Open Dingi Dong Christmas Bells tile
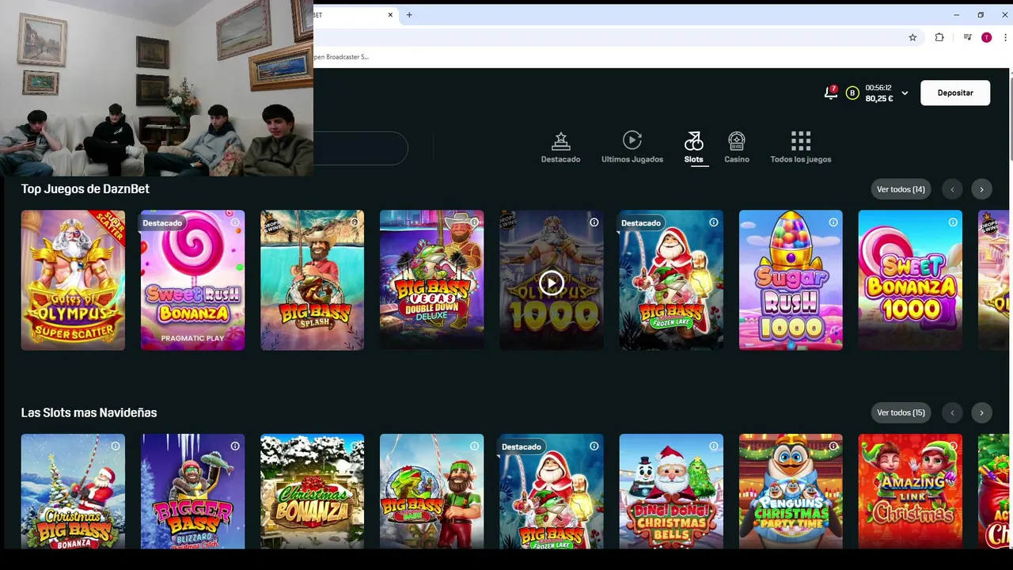Viewport: 1013px width, 570px height. (x=671, y=491)
